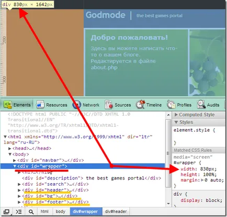Collapse the div id="wrapper" node
This screenshot has width=227, height=217.
(x=15, y=166)
